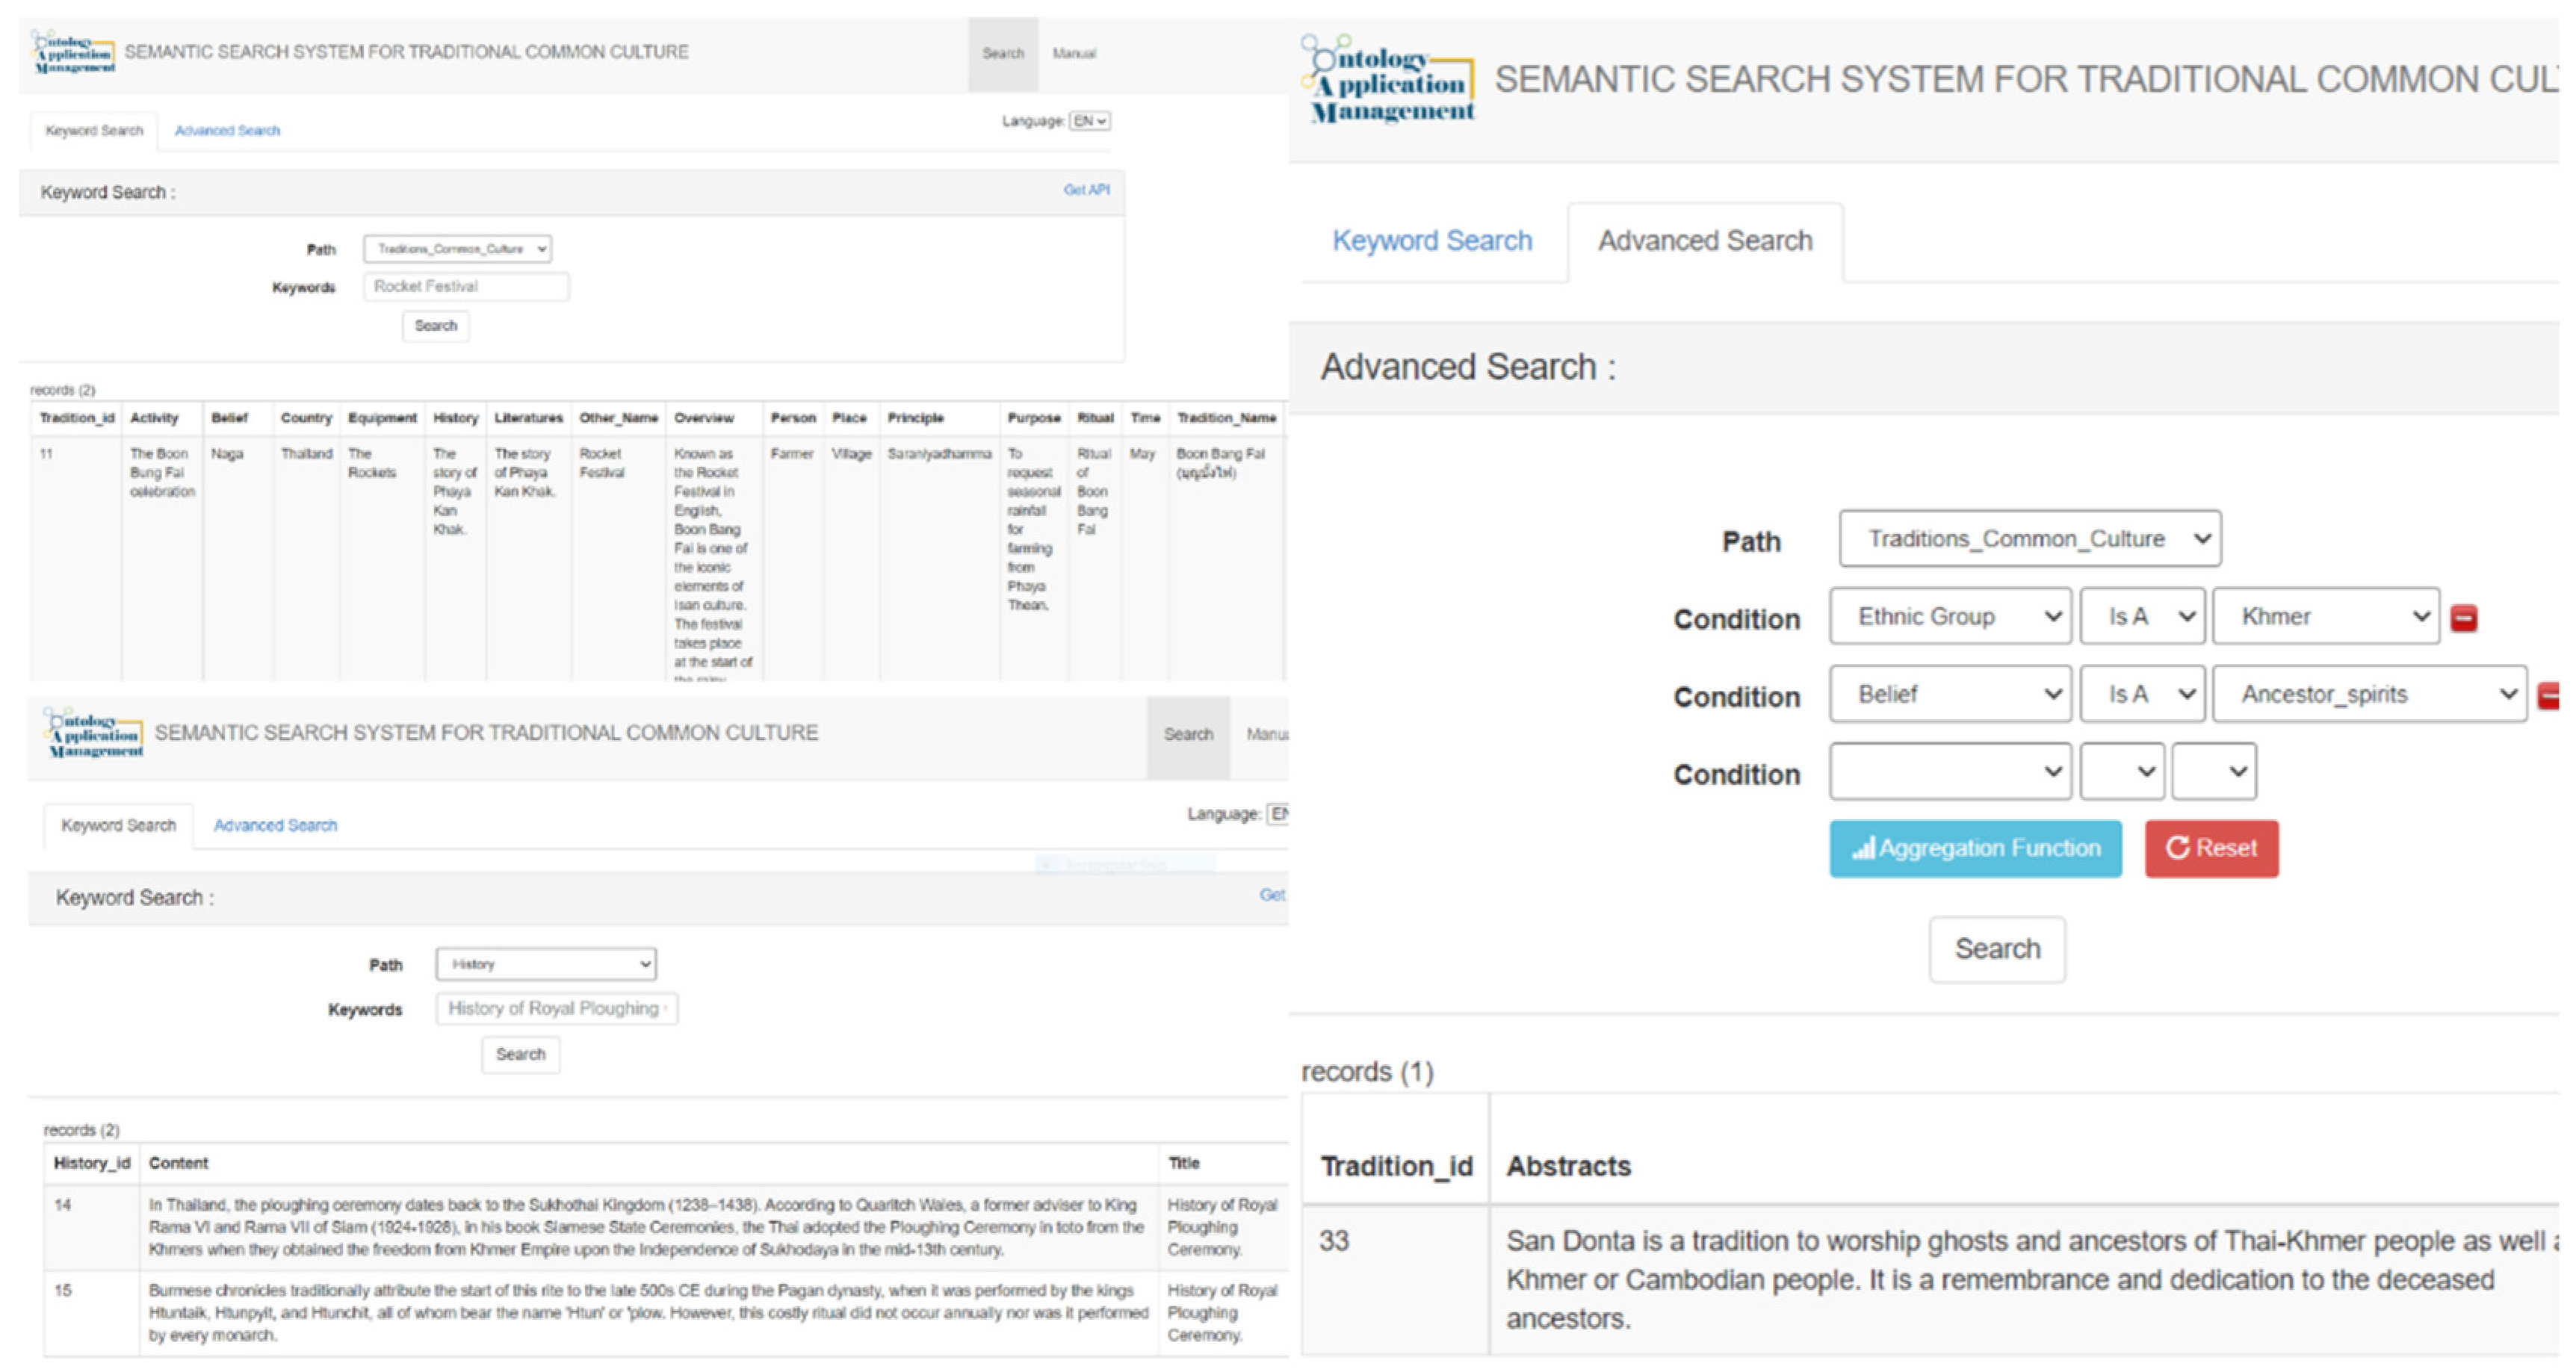Expand the Ethnic Group condition dropdown
This screenshot has width=2576, height=1372.
click(x=1949, y=617)
